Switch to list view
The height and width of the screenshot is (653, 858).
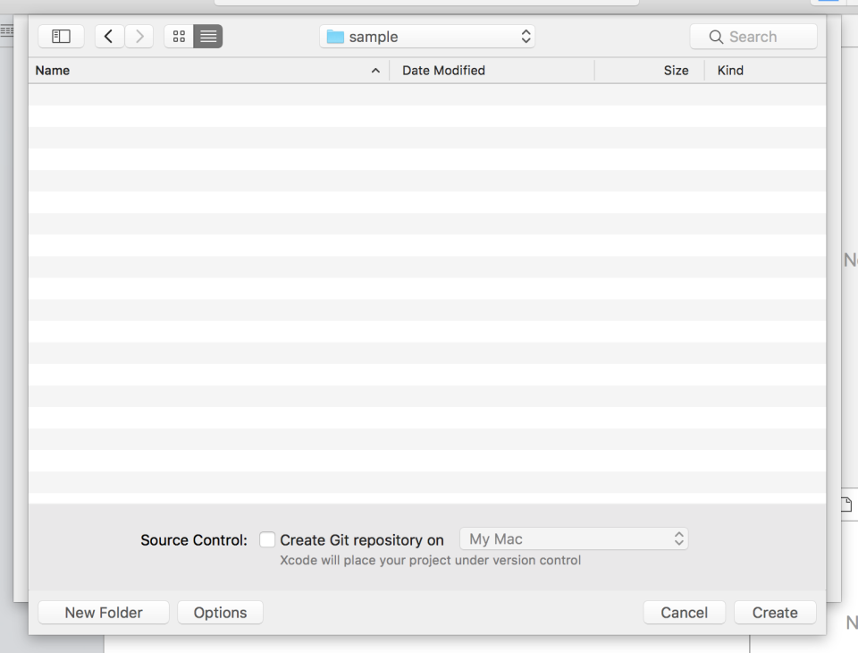tap(207, 36)
